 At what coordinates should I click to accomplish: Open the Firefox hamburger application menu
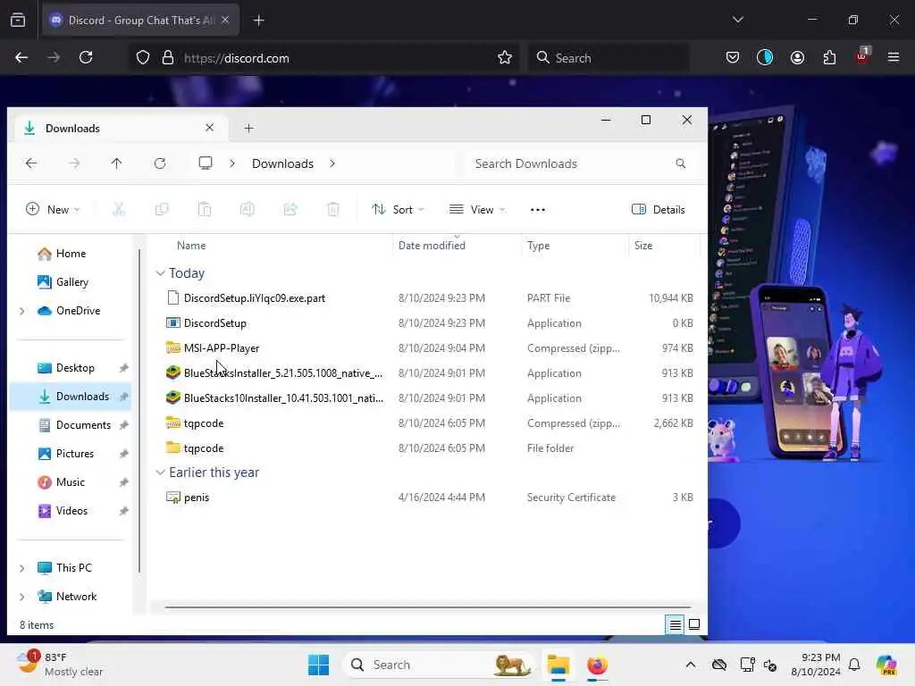(x=894, y=57)
